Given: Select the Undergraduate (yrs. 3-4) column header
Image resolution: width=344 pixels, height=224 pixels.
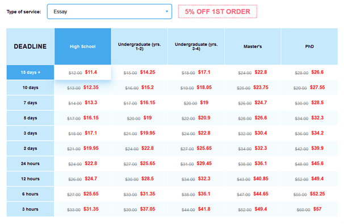Looking at the screenshot, I should 196,46.
